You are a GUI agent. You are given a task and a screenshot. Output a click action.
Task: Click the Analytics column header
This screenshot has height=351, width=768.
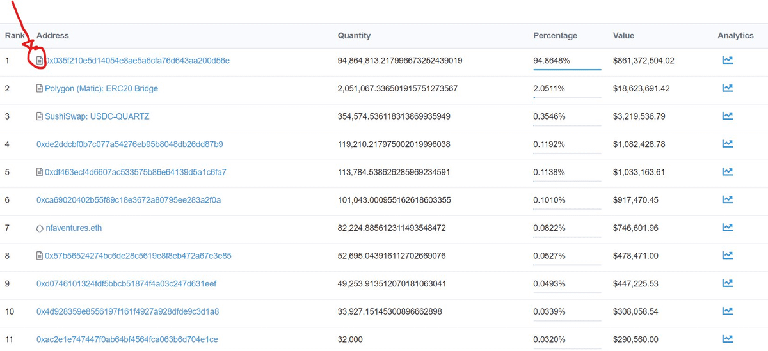[735, 36]
